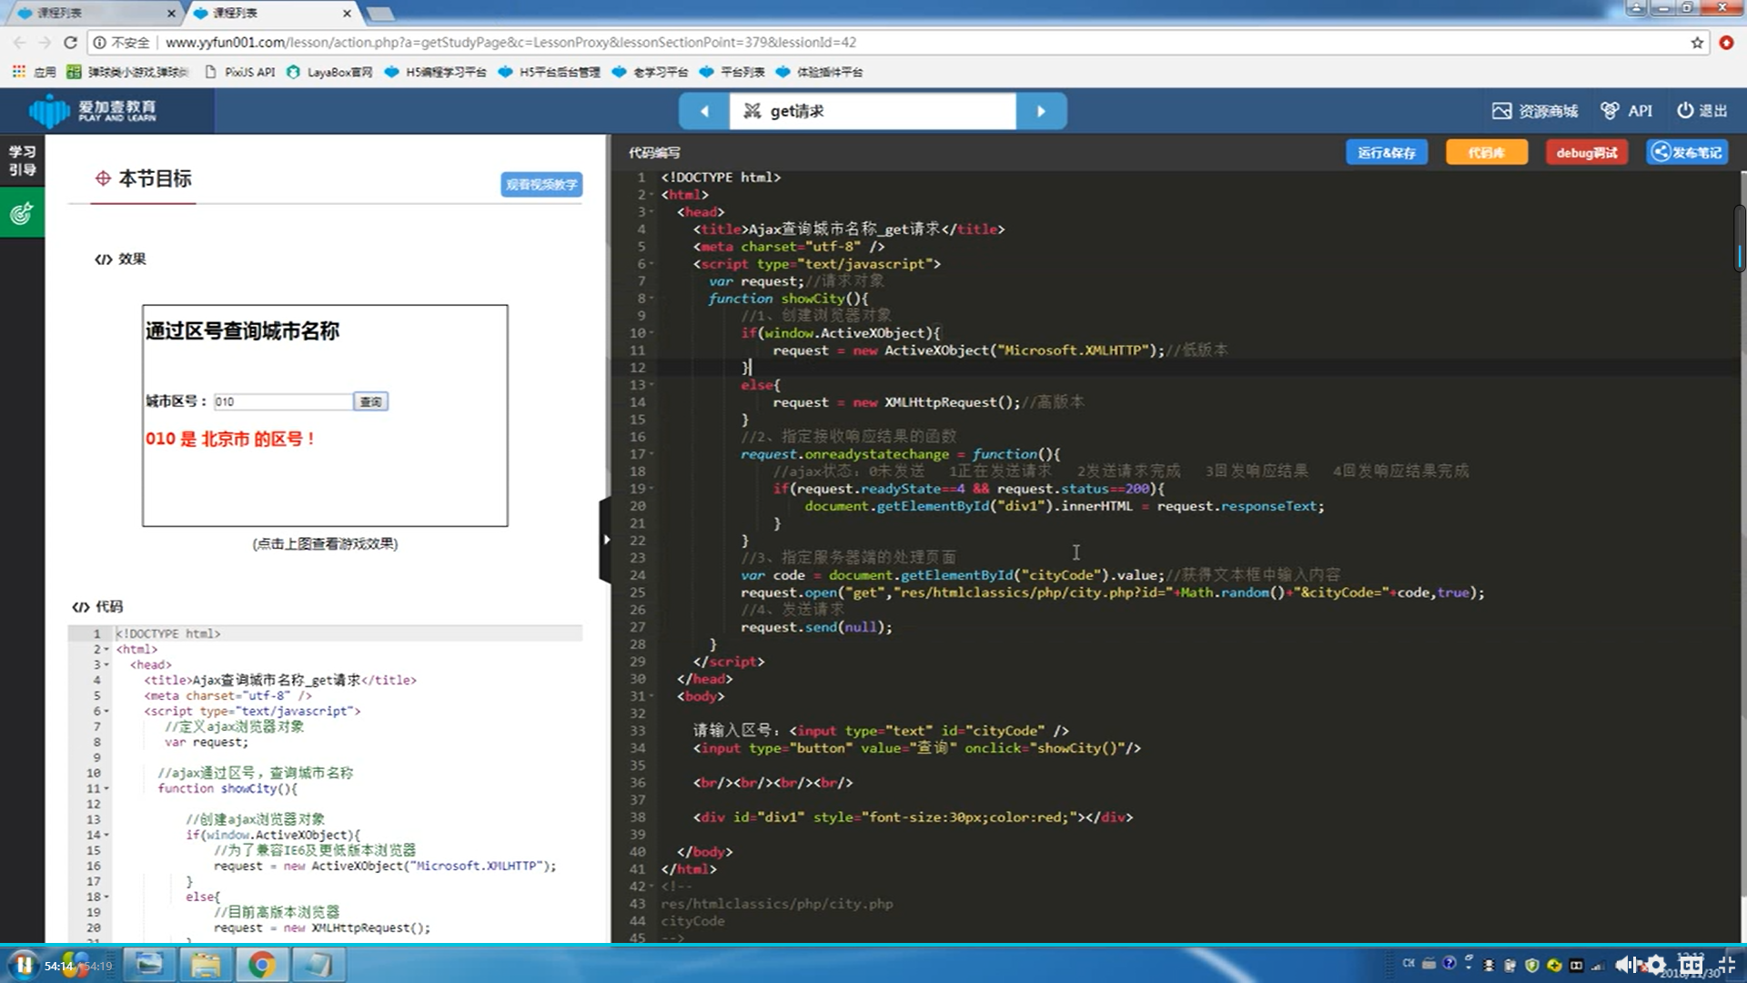Click the 运行&保存 run and save button
The height and width of the screenshot is (983, 1747).
pos(1387,153)
